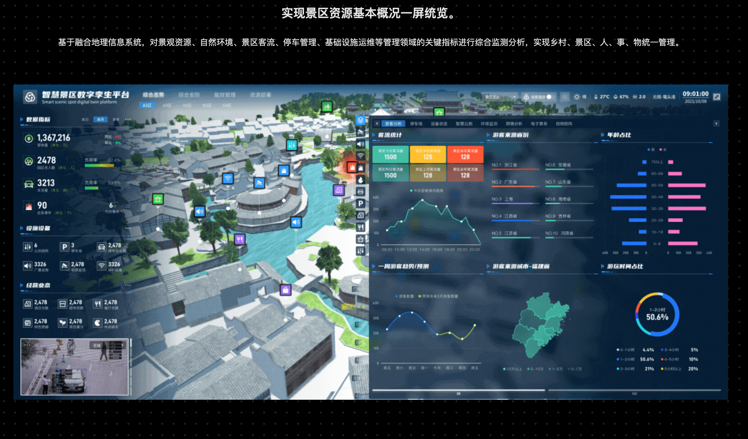The image size is (748, 439).
Task: Click the purple shopping bag marker on map
Action: click(286, 290)
